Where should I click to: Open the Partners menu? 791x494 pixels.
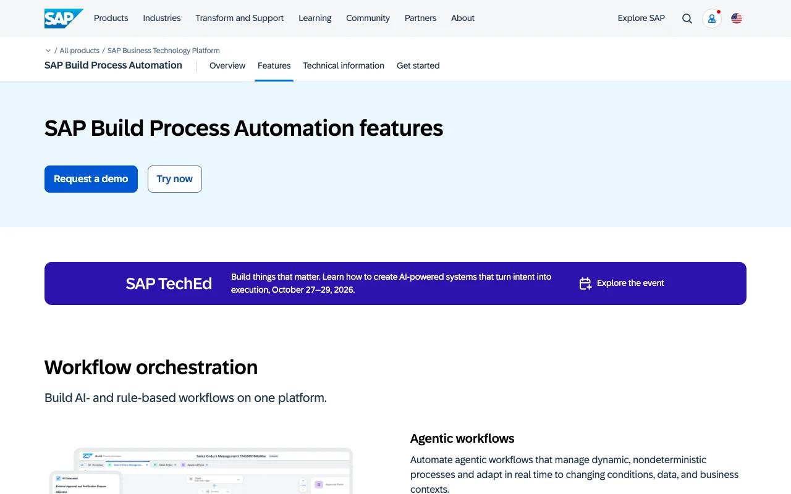(420, 19)
